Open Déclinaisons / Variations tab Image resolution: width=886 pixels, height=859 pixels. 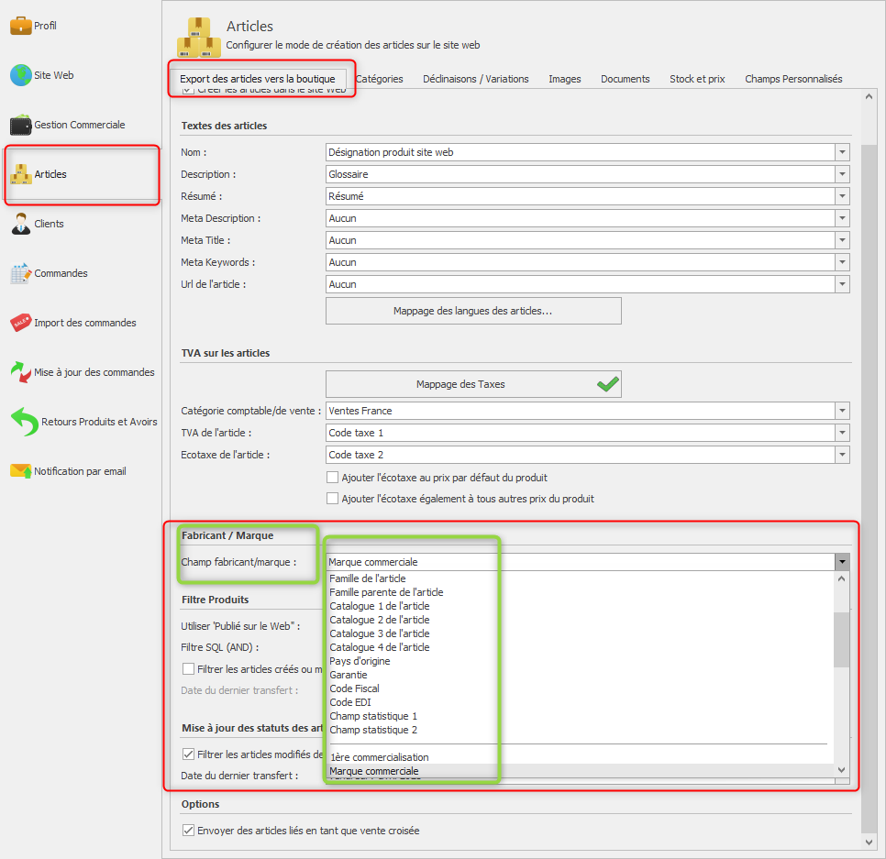(476, 79)
